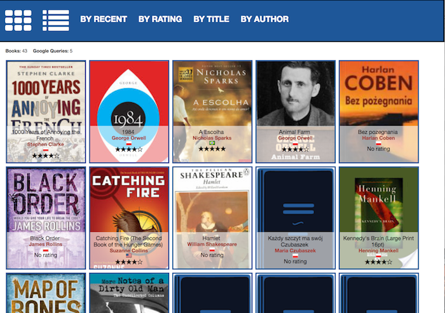Click the flag under James Rollins

pyautogui.click(x=46, y=250)
